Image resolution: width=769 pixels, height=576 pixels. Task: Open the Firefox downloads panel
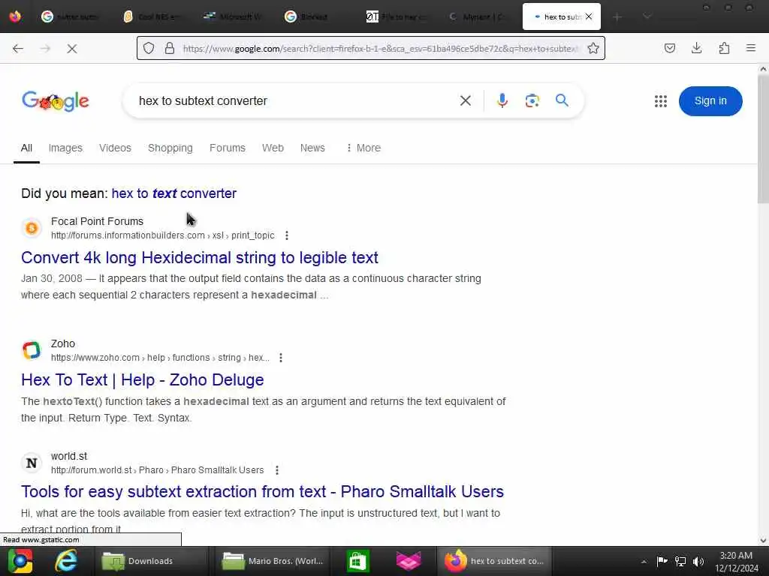point(696,48)
